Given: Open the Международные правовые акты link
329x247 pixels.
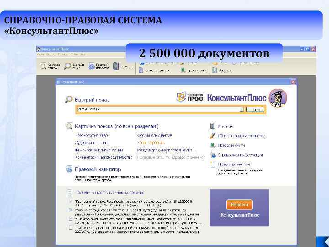Looking at the screenshot, I should point(166,150).
